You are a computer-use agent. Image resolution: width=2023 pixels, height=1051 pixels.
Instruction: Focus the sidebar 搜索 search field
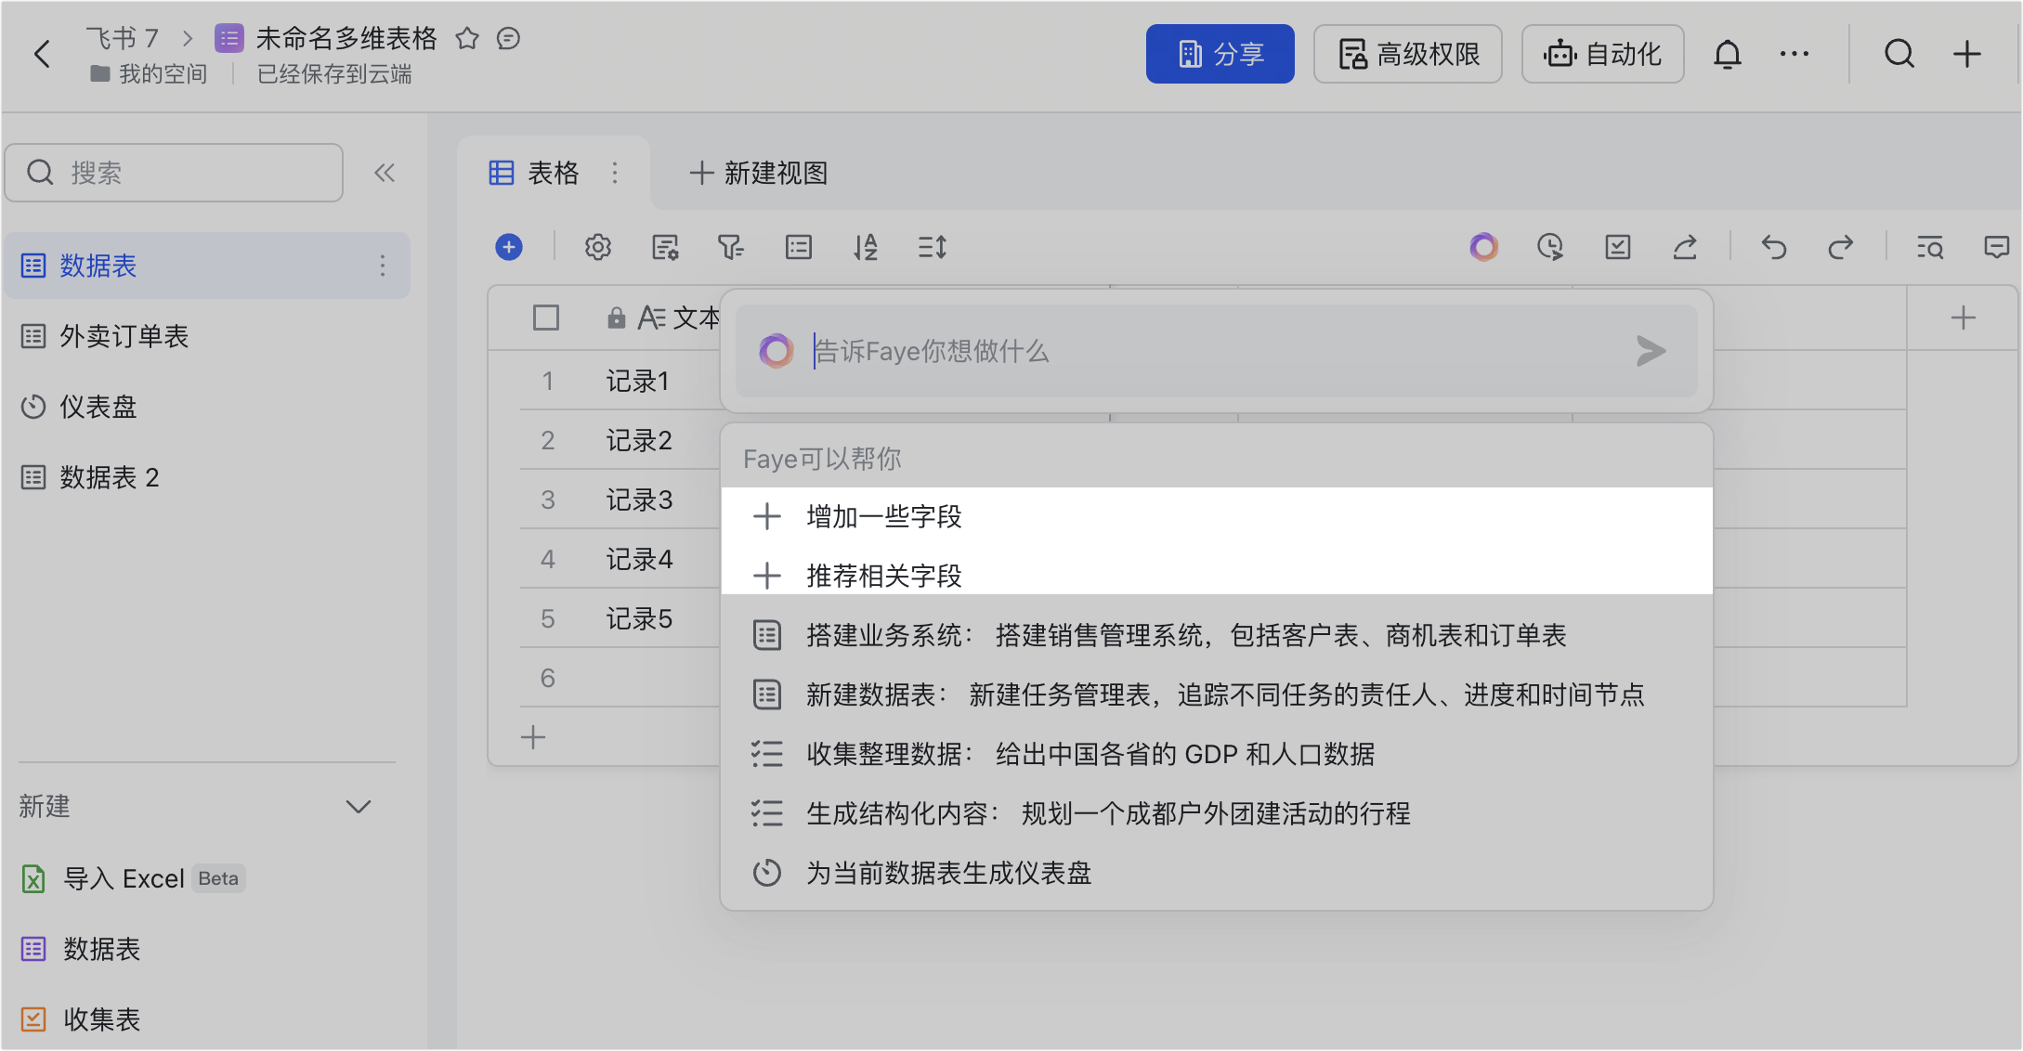coord(174,173)
